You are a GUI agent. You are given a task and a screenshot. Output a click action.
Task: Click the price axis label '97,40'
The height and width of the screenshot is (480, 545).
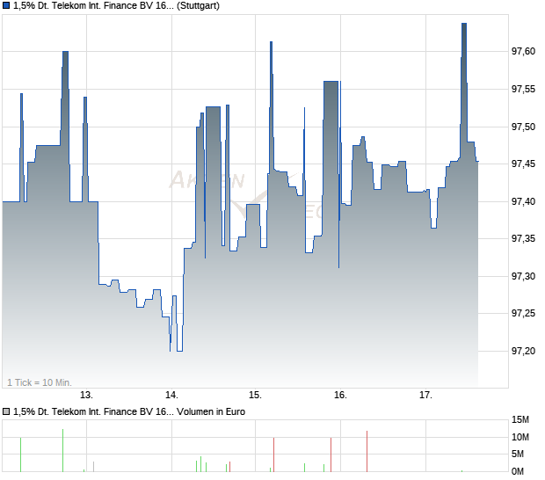[x=523, y=201]
